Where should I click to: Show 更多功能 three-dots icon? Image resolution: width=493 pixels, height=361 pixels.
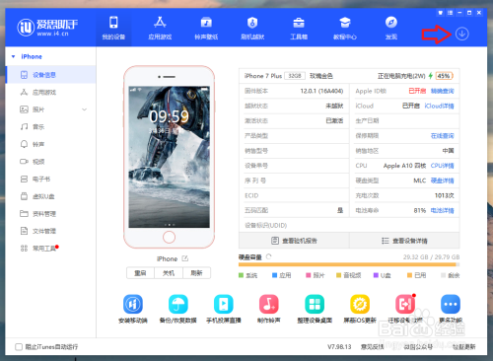click(451, 304)
